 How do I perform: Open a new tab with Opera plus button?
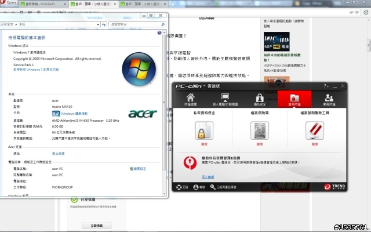click(x=173, y=4)
